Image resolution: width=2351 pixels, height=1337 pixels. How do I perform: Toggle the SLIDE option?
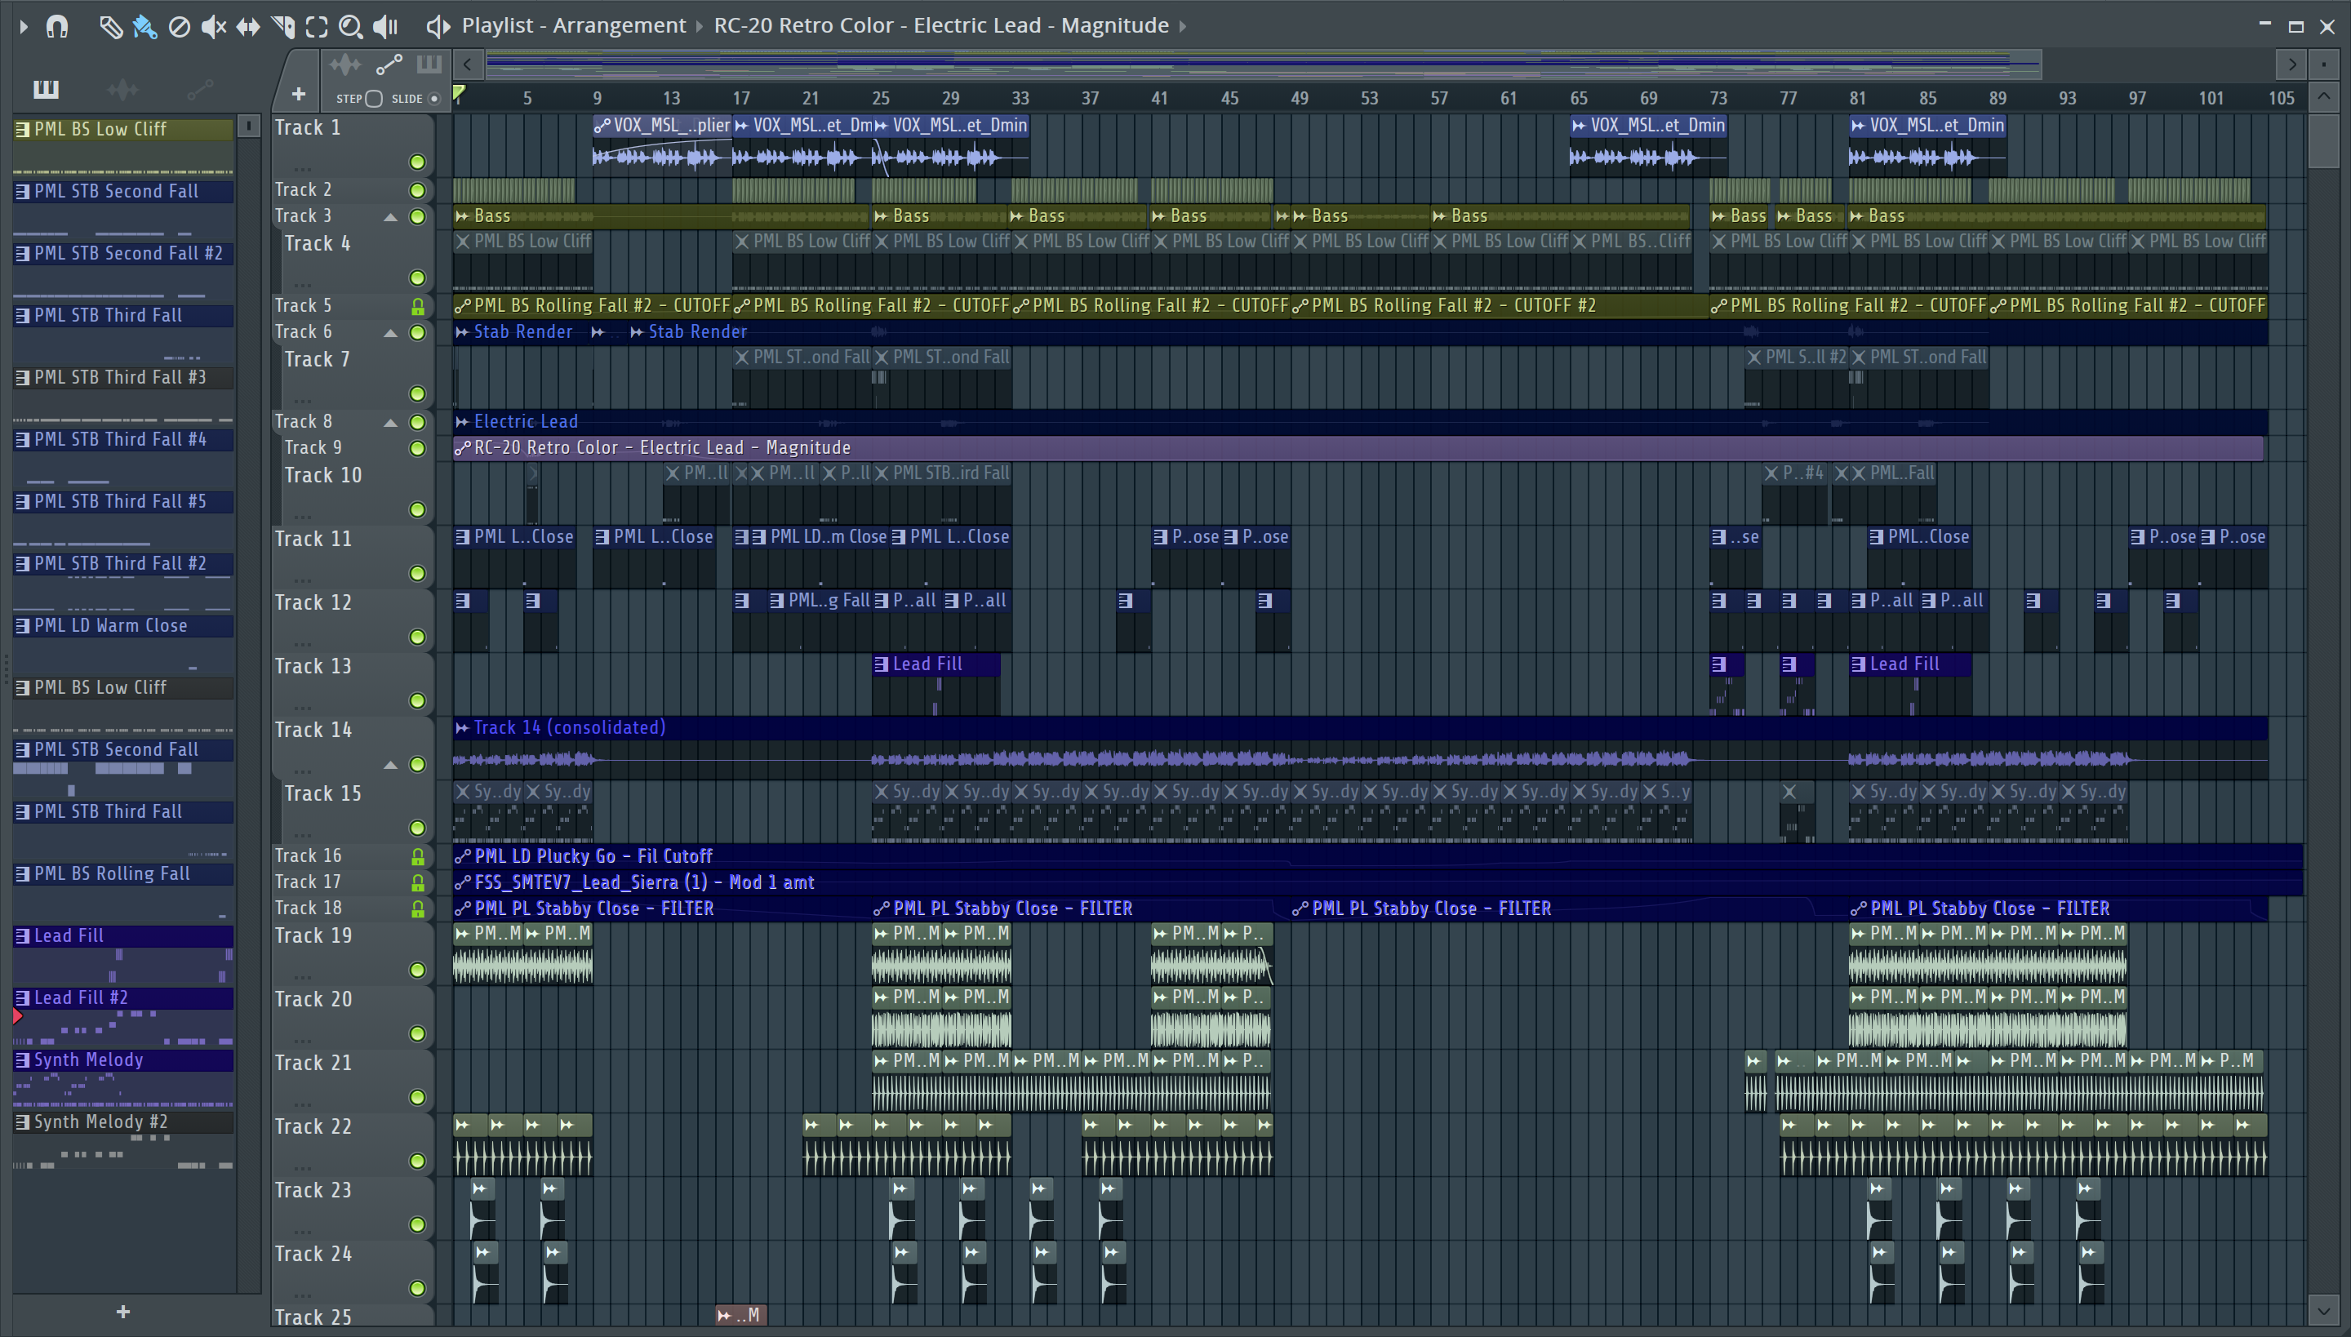[434, 98]
